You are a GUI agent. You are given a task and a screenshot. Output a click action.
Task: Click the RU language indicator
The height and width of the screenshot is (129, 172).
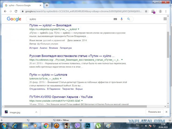point(137,125)
